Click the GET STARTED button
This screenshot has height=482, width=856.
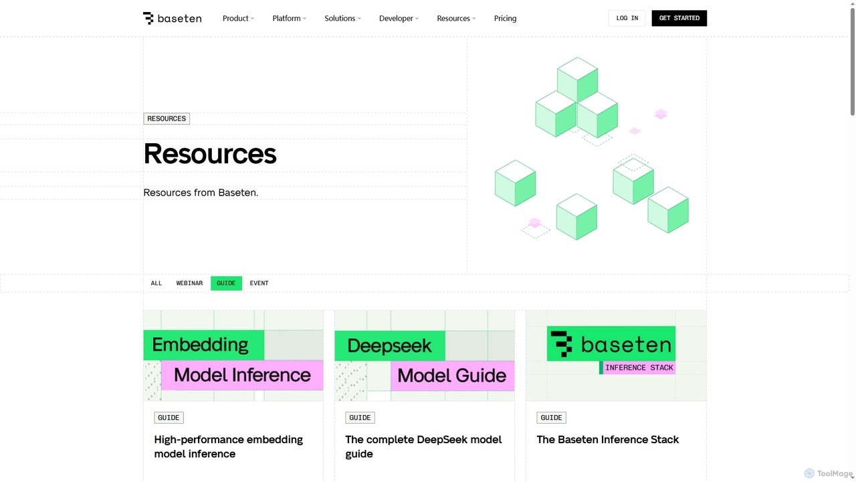[679, 18]
